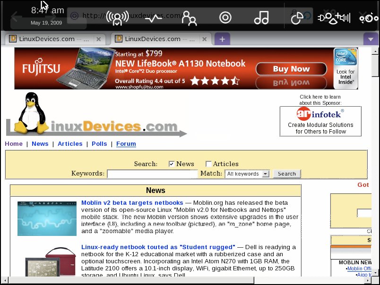Image resolution: width=380 pixels, height=285 pixels.
Task: Click the Tux penguin logo
Action: (32, 112)
